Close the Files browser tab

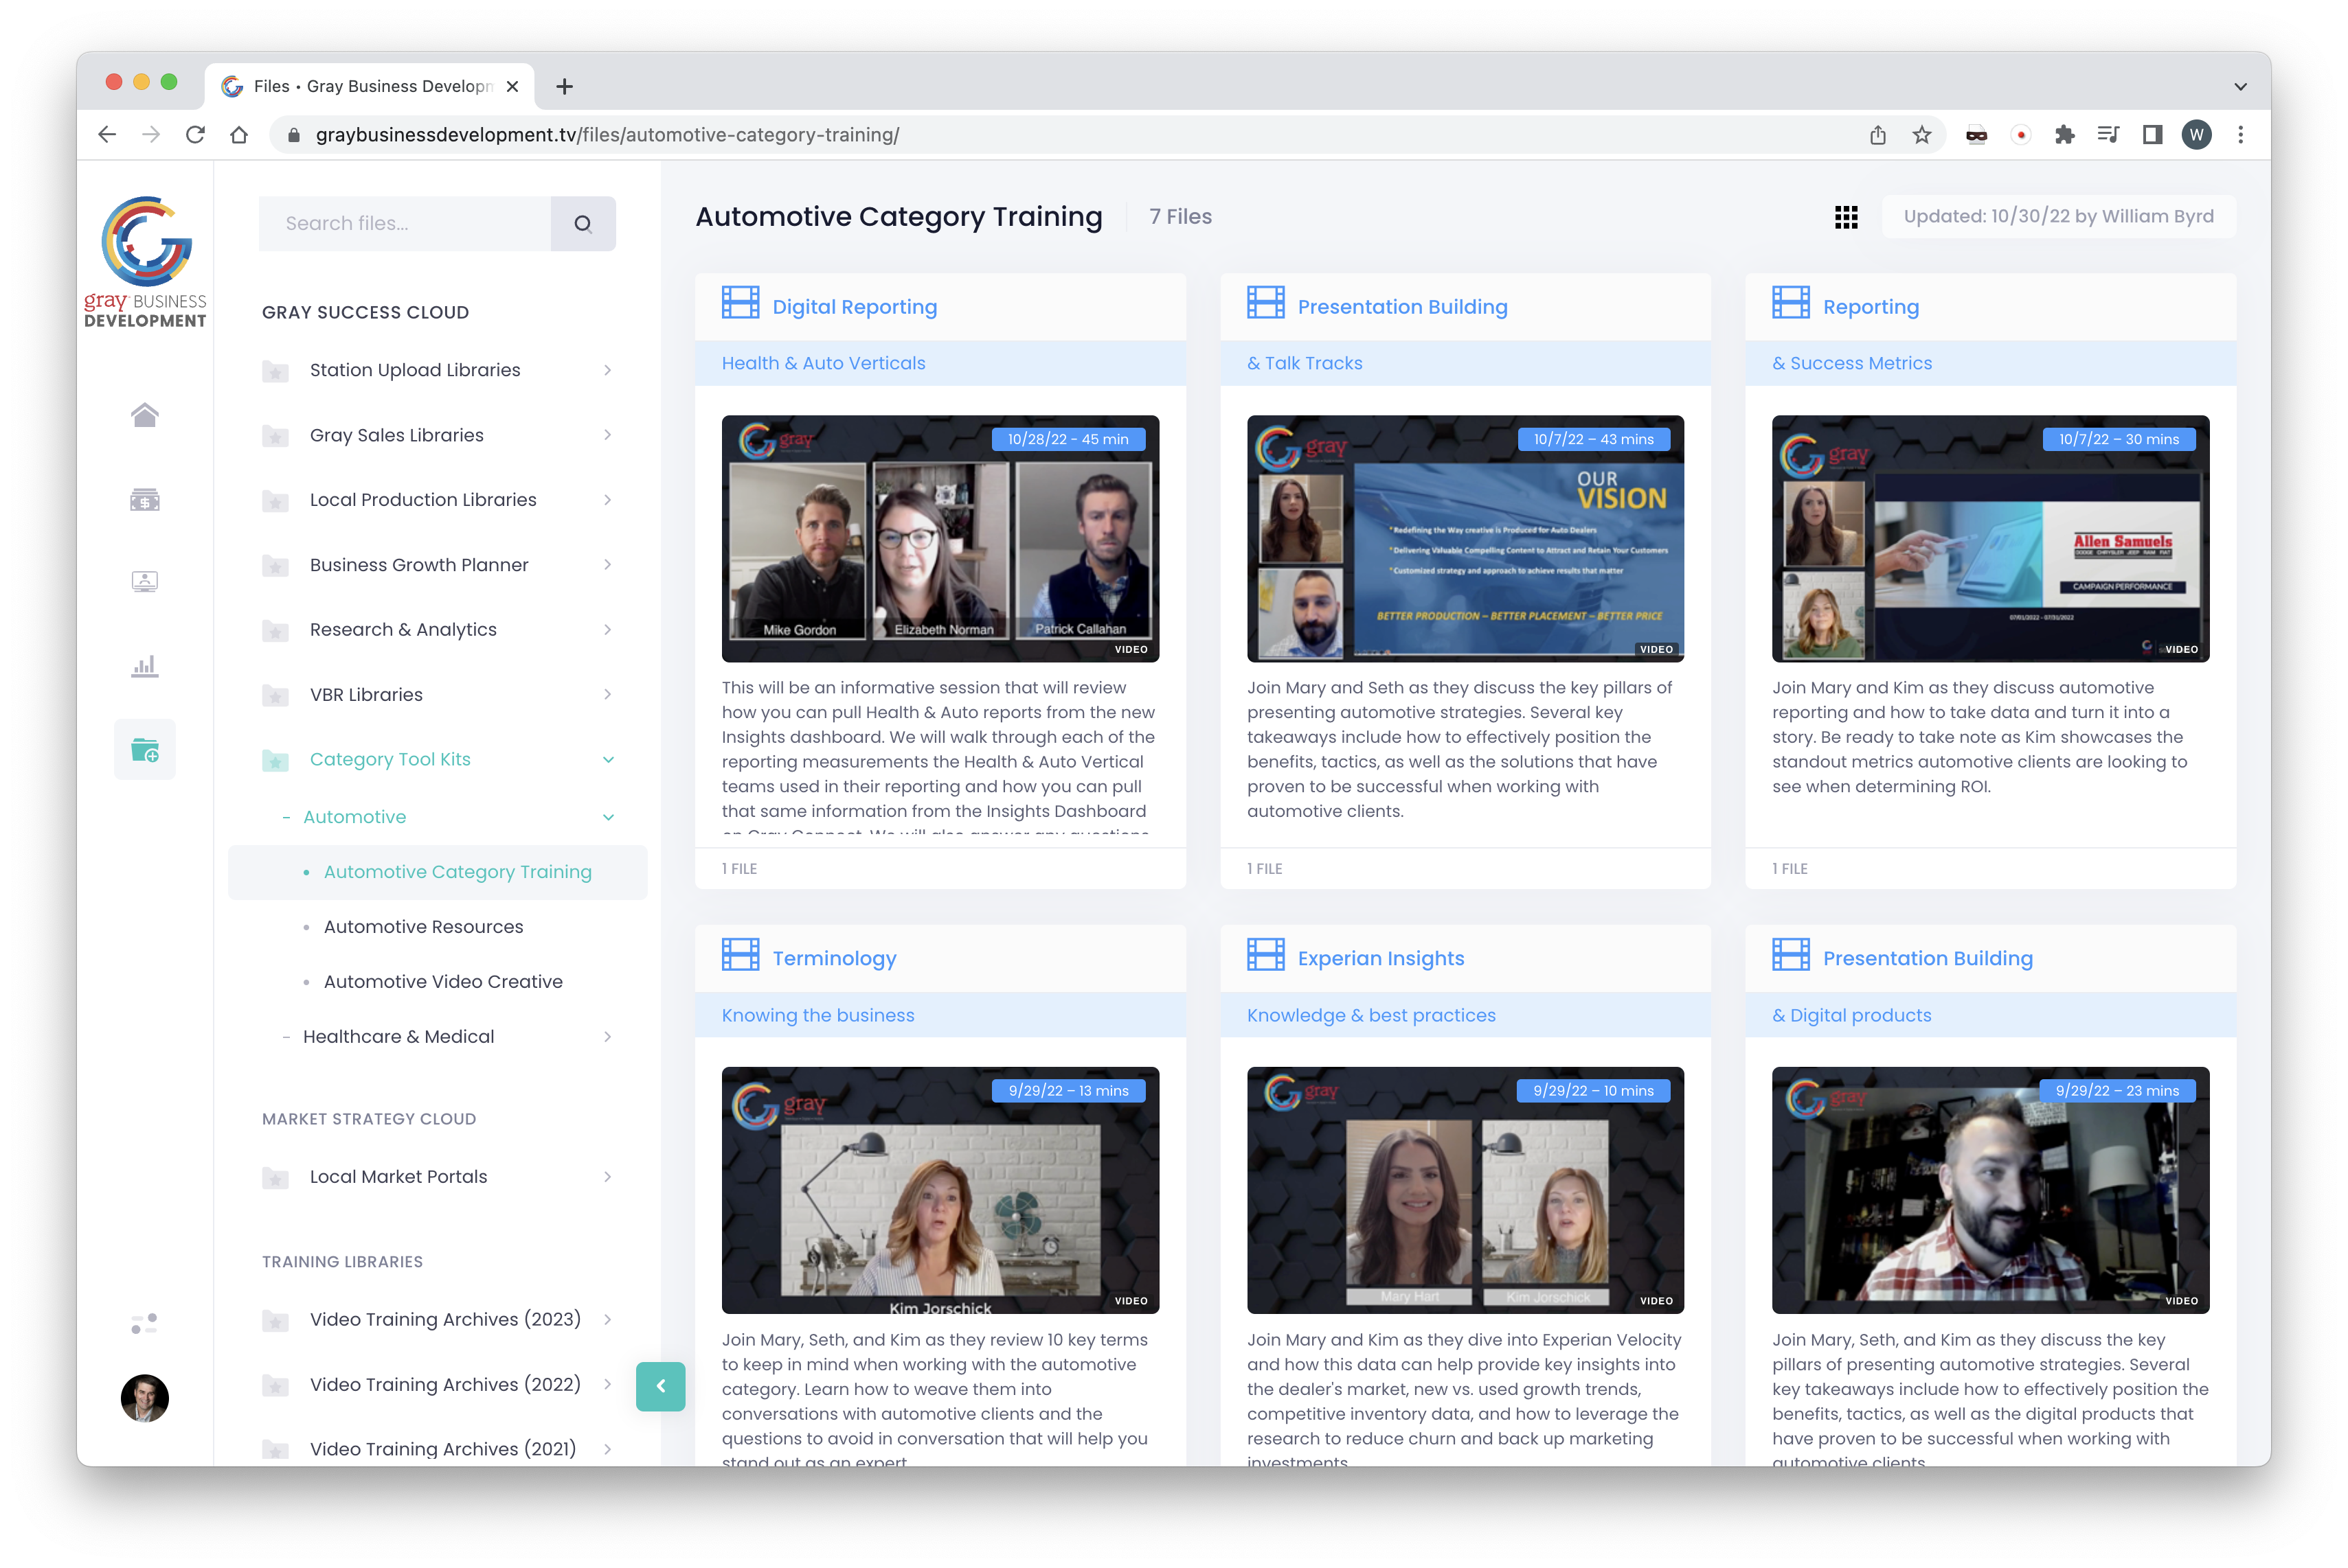[x=512, y=87]
